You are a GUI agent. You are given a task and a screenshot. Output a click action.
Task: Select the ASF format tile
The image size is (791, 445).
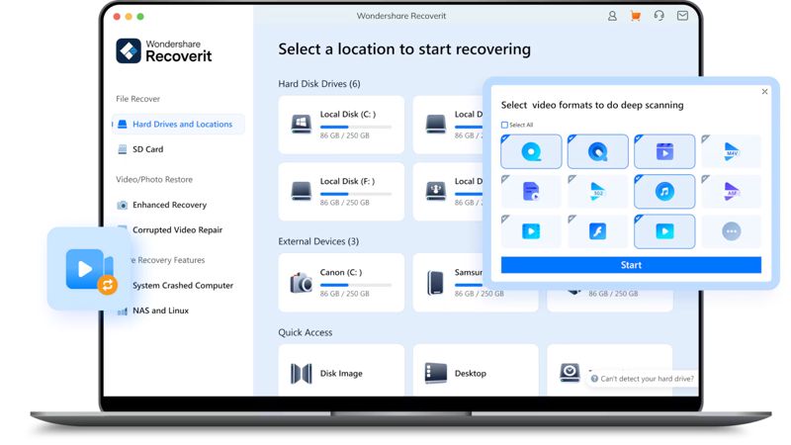[731, 191]
